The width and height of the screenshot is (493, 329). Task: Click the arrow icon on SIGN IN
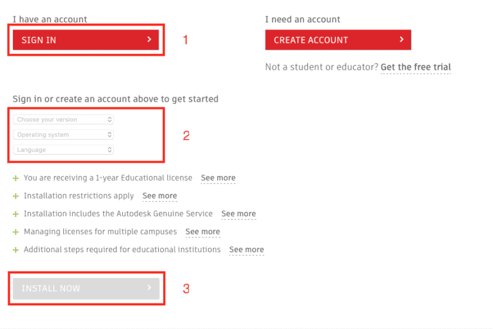149,39
